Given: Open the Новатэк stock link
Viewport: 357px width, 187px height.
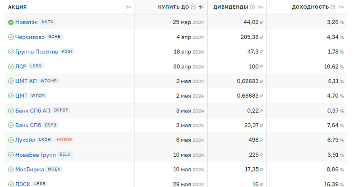Looking at the screenshot, I should coord(26,22).
